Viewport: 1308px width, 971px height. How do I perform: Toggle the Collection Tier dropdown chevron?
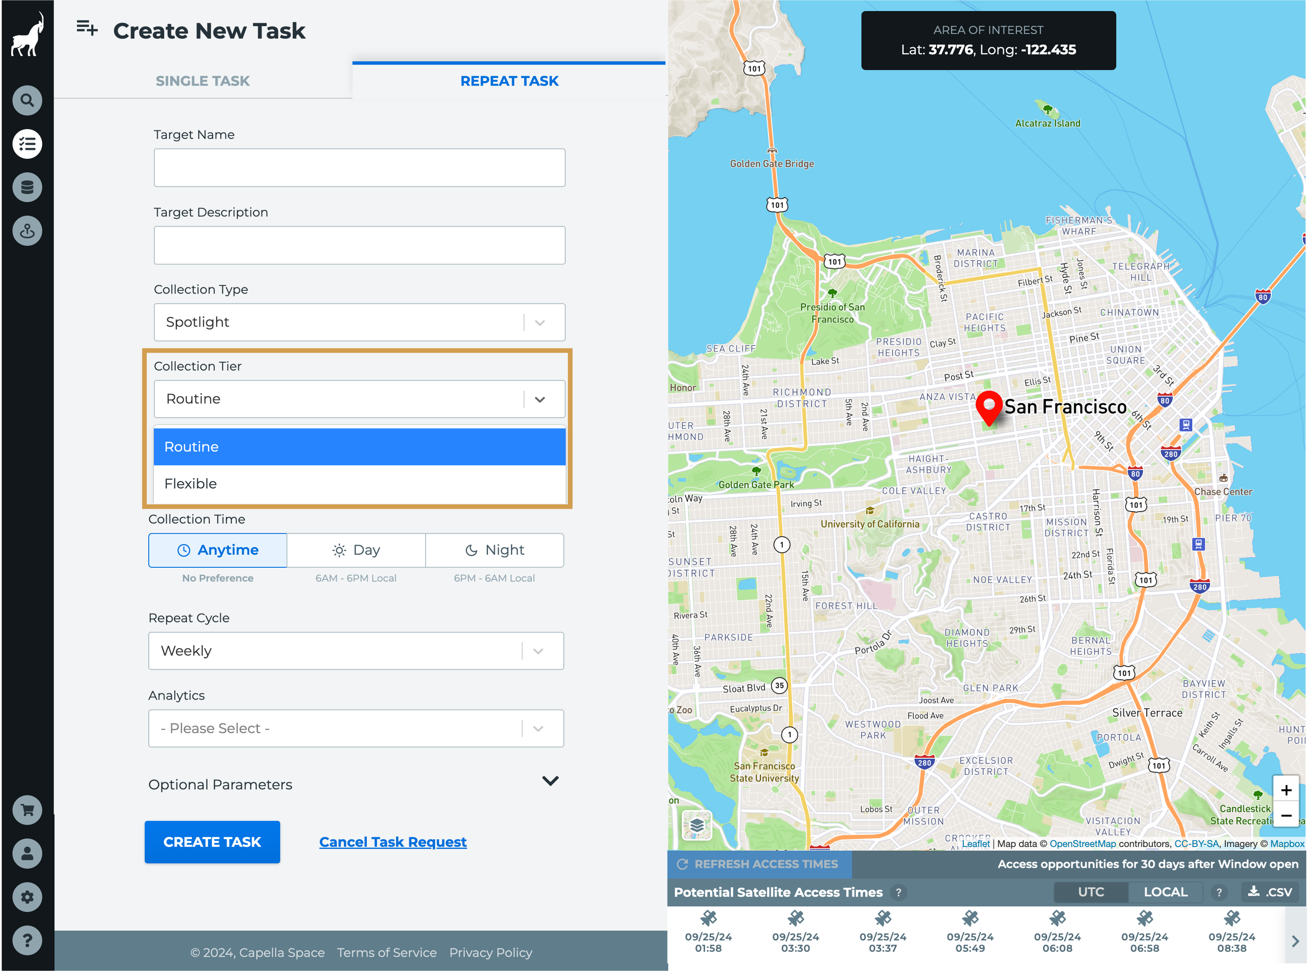[x=540, y=400]
